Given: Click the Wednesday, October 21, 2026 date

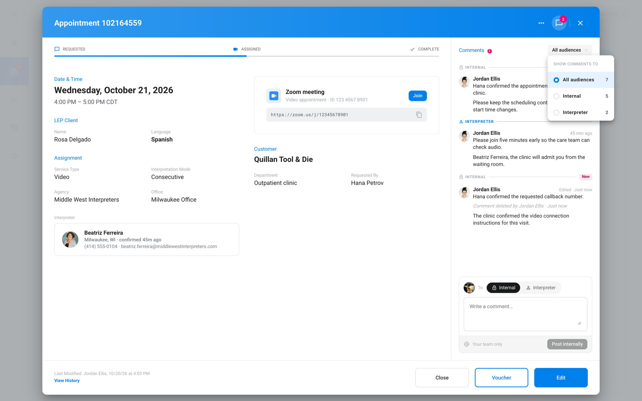Looking at the screenshot, I should pos(114,90).
